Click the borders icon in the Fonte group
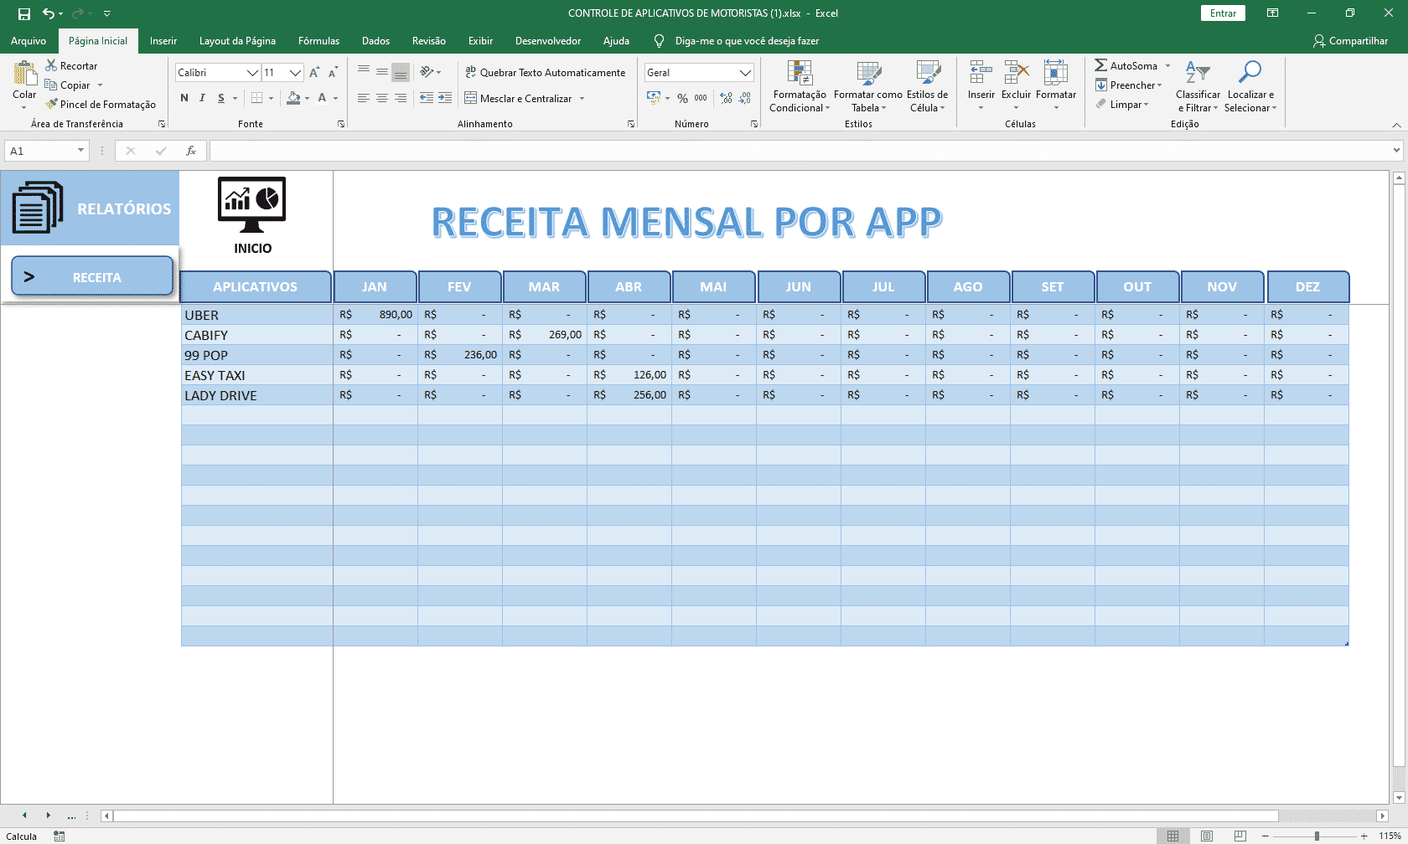Image resolution: width=1408 pixels, height=844 pixels. click(257, 98)
